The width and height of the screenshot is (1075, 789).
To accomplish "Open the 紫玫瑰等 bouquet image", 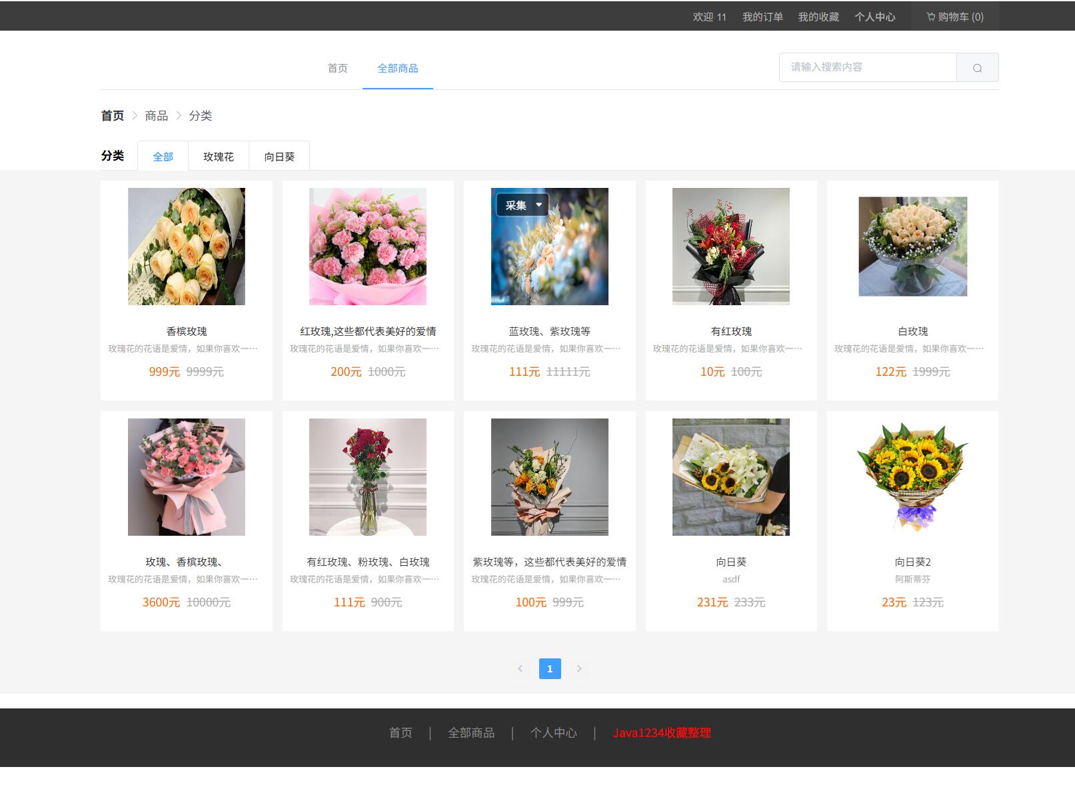I will (x=550, y=477).
